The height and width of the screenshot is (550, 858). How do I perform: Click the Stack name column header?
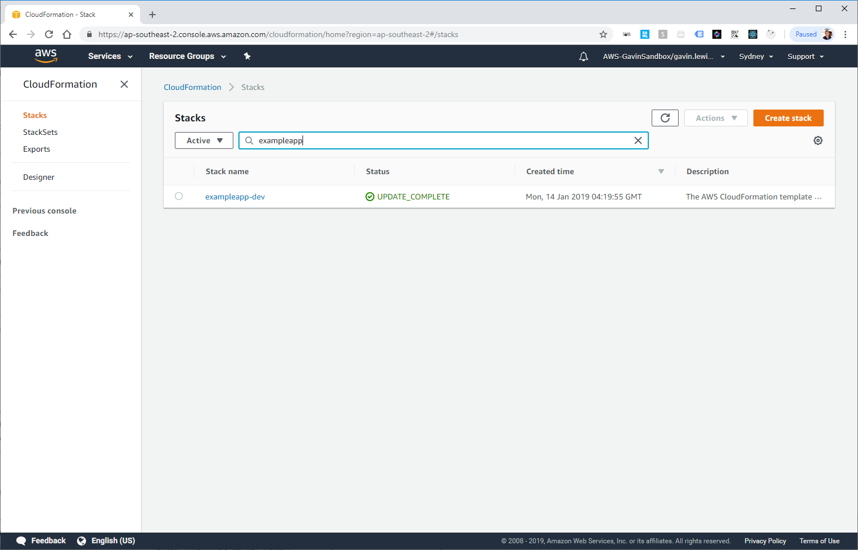227,171
